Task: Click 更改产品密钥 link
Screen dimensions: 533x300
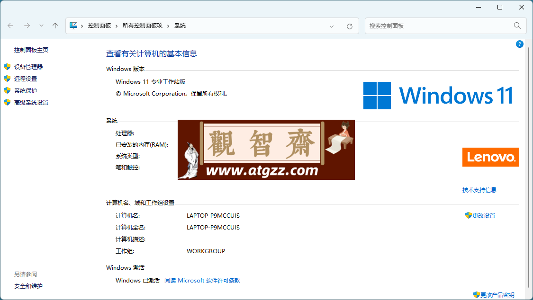Action: click(497, 295)
